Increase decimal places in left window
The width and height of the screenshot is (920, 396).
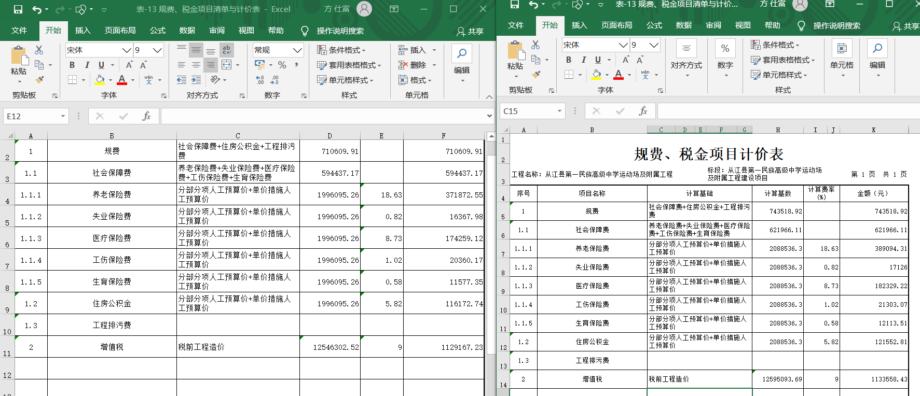pos(260,80)
